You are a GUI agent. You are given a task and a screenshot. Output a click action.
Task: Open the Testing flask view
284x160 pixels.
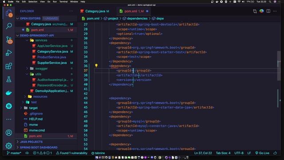coord(9,79)
